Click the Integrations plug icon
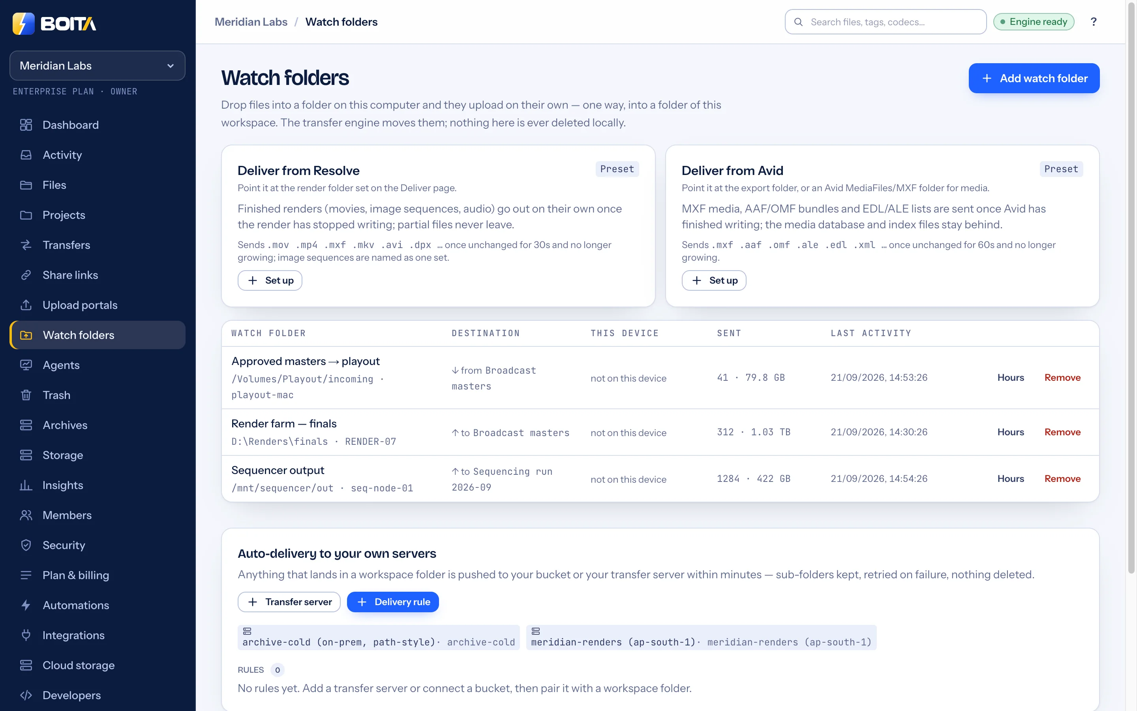The image size is (1137, 711). click(x=26, y=635)
